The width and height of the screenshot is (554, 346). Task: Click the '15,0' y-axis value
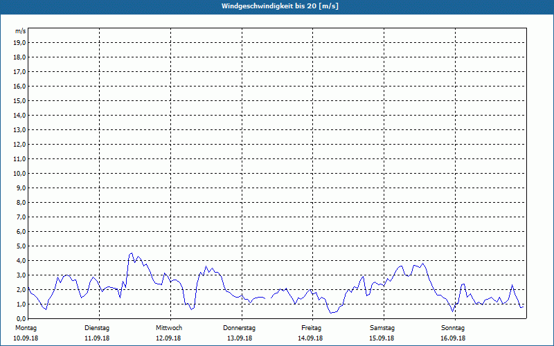[20, 101]
